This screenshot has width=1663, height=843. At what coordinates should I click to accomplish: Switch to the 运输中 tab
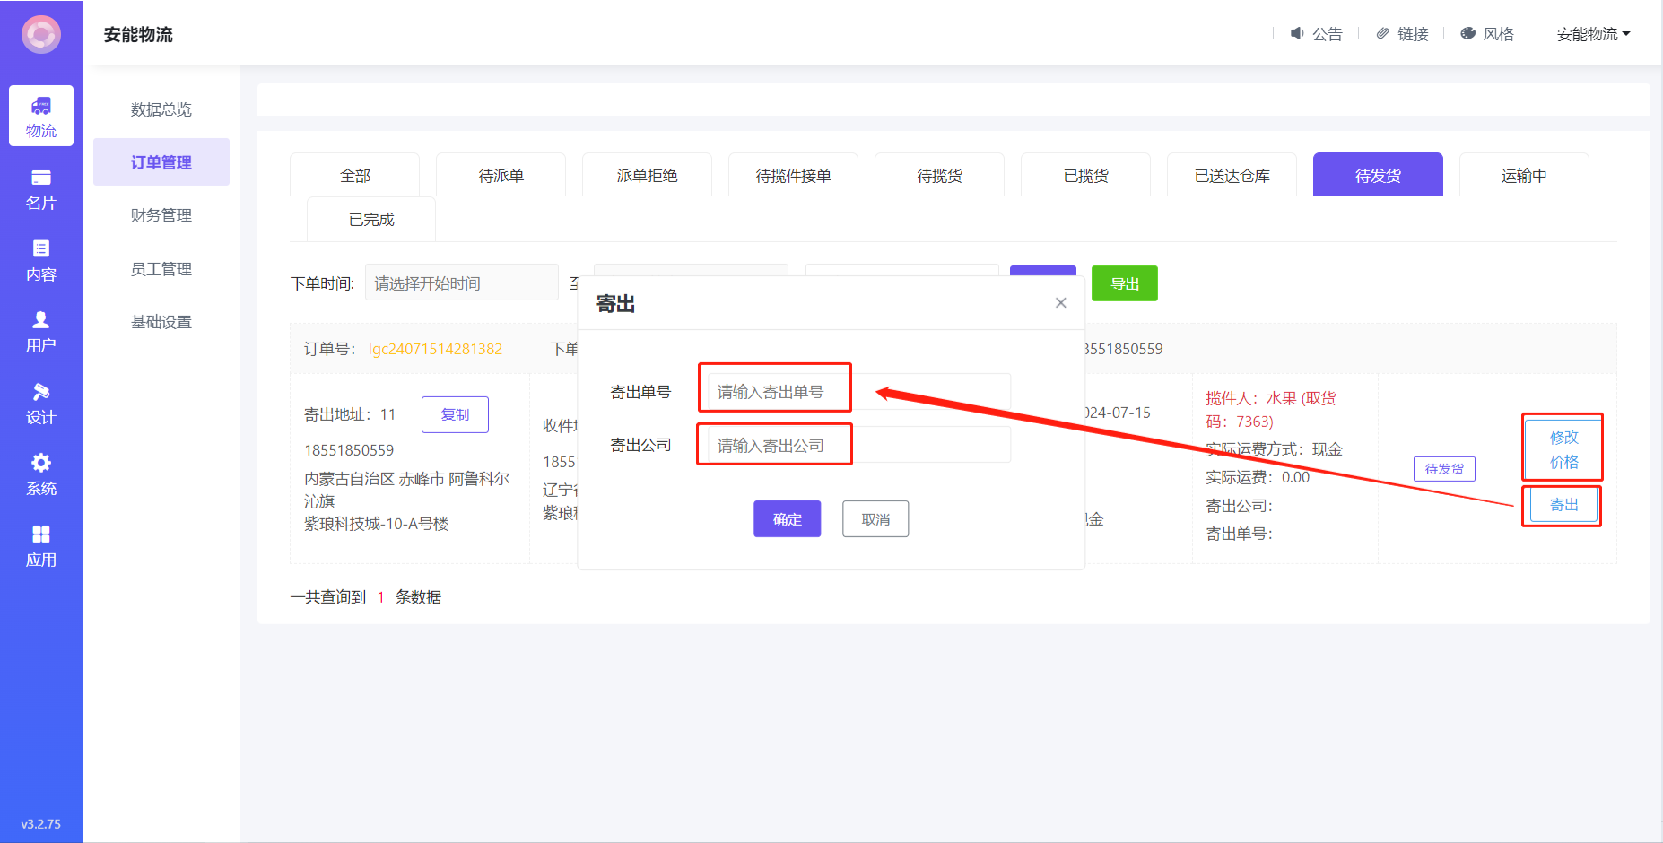point(1524,176)
